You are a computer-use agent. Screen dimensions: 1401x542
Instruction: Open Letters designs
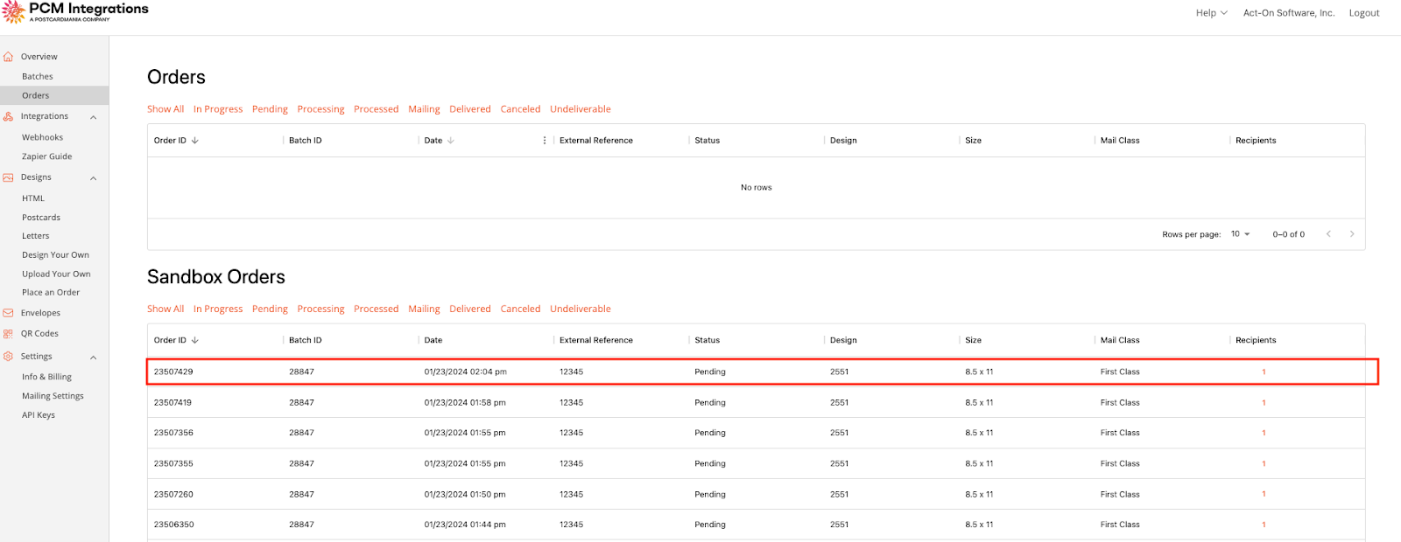36,236
